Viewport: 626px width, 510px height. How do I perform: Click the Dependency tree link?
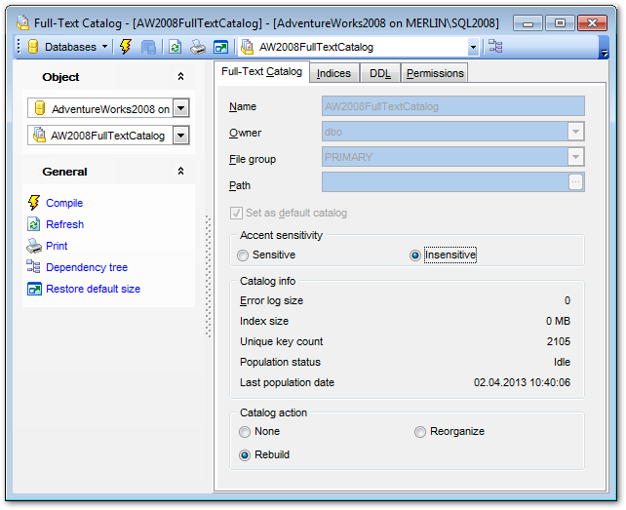coord(87,267)
